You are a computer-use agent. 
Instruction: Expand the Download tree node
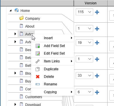tap(15, 104)
